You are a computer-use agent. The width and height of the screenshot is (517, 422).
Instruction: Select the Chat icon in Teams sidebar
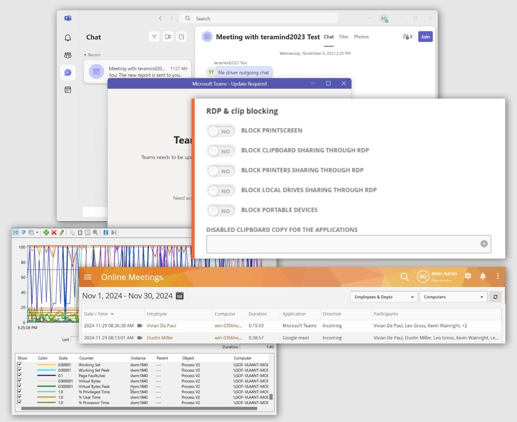point(68,72)
